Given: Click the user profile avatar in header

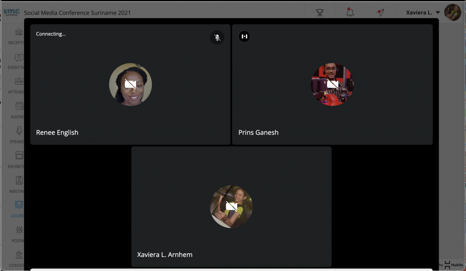Looking at the screenshot, I should pyautogui.click(x=452, y=12).
